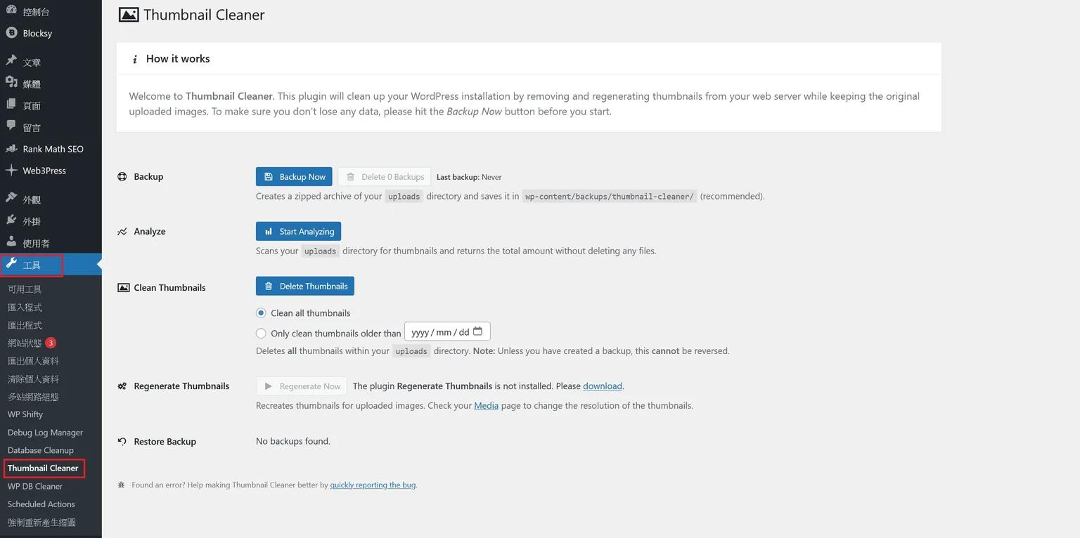Click the Blocksy icon in sidebar
The width and height of the screenshot is (1080, 538).
click(11, 33)
